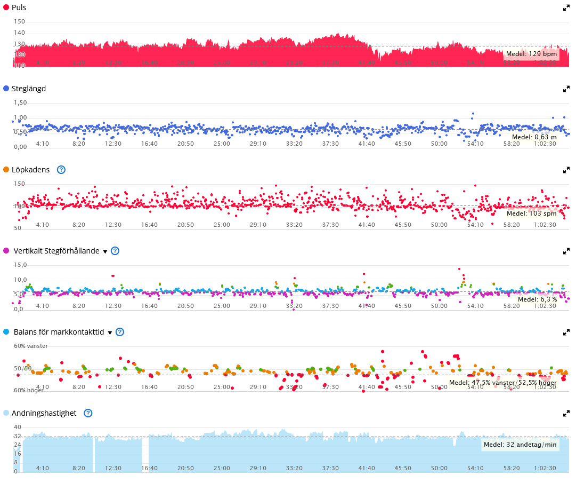Click the Löpkadens chart title

tap(30, 170)
